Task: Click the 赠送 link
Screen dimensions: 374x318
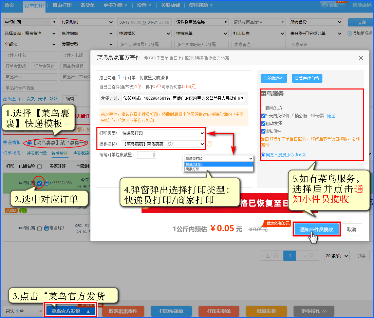Action: 331,116
